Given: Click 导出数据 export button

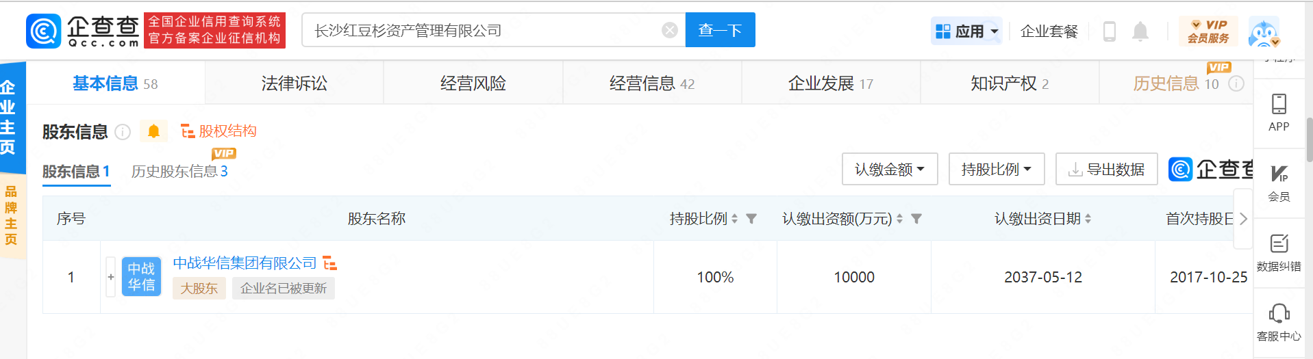Looking at the screenshot, I should click(x=1107, y=169).
